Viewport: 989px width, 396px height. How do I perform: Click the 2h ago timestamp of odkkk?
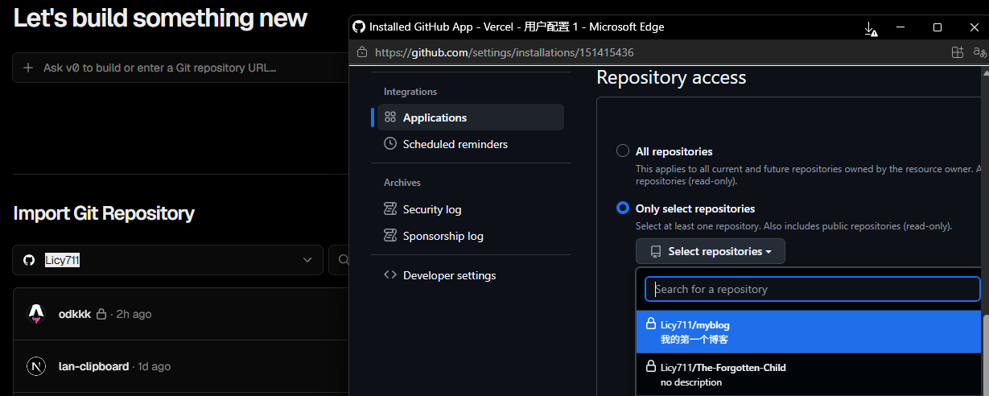[x=133, y=314]
